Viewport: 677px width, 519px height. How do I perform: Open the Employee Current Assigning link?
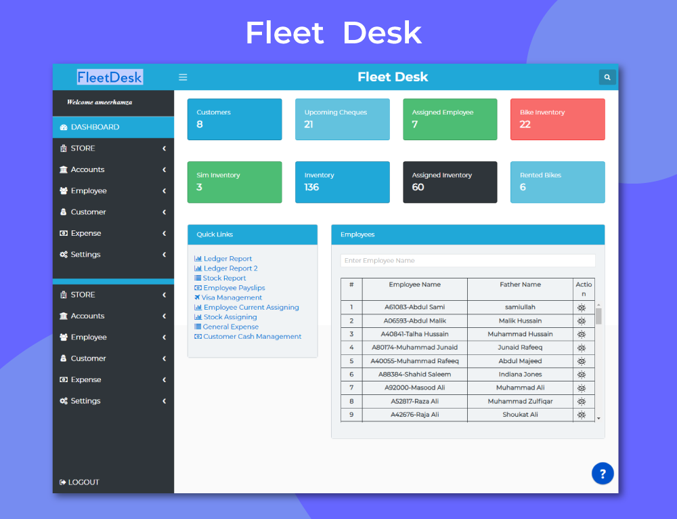point(251,307)
